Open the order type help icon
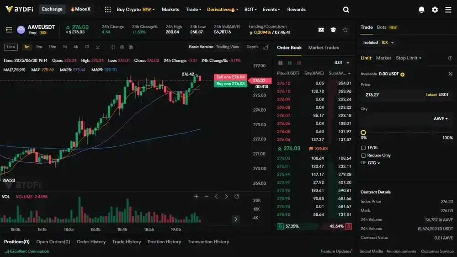 tap(450, 59)
